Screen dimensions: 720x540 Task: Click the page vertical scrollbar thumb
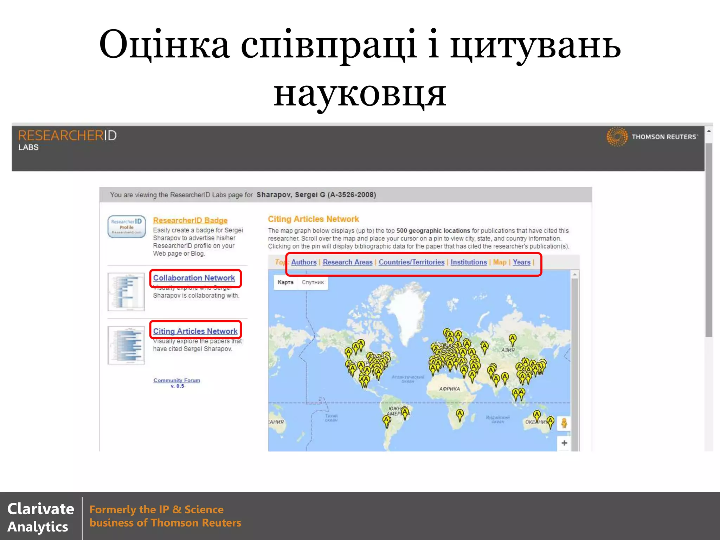709,240
